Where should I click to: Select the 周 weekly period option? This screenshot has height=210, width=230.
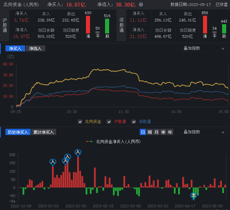pyautogui.click(x=150, y=132)
